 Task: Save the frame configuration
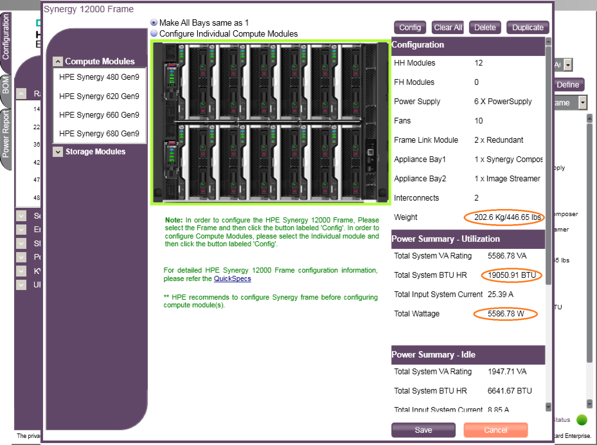[x=423, y=430]
